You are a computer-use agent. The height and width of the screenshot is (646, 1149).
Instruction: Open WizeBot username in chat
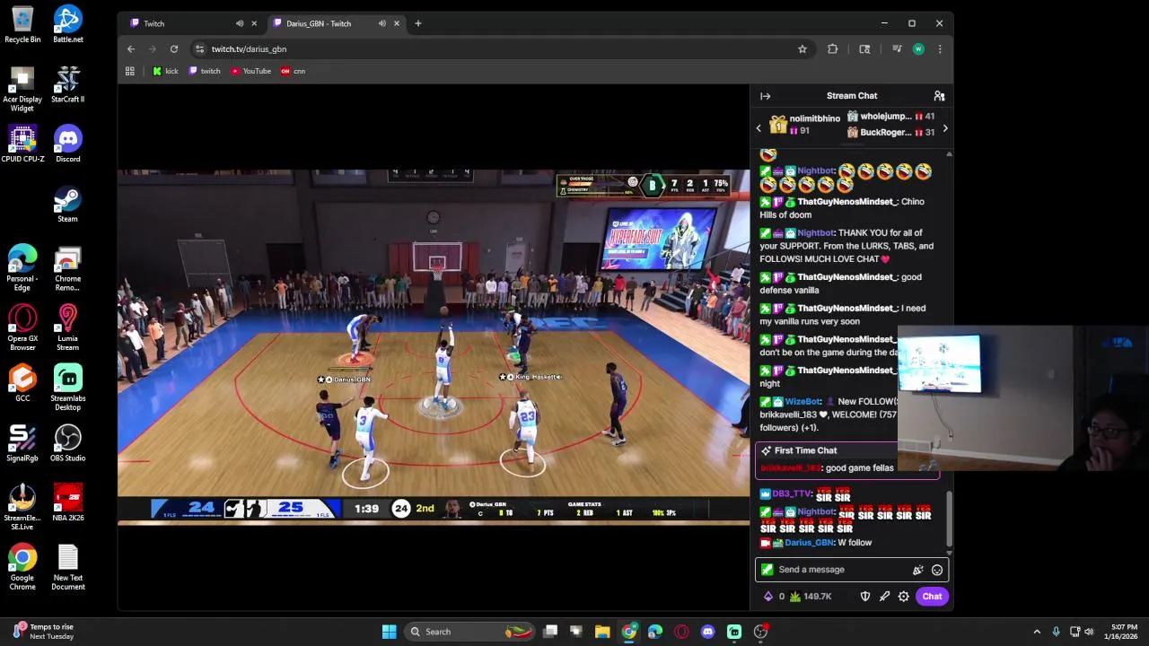pos(803,402)
